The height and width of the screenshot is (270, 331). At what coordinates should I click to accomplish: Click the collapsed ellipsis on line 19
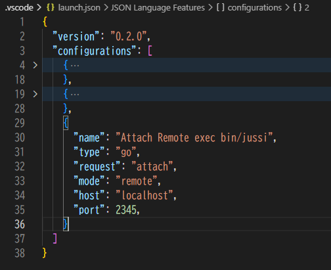click(x=75, y=94)
